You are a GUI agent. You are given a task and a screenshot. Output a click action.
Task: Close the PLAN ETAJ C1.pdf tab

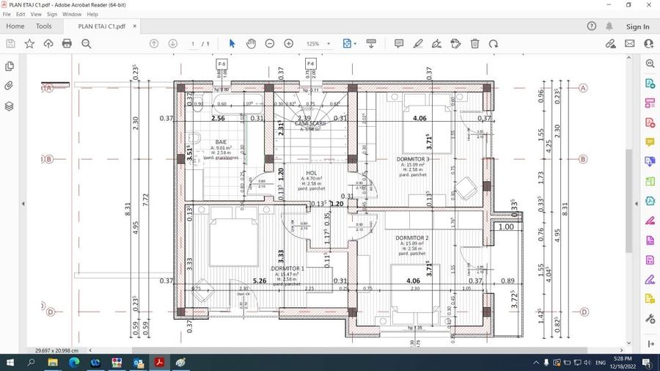(x=133, y=26)
